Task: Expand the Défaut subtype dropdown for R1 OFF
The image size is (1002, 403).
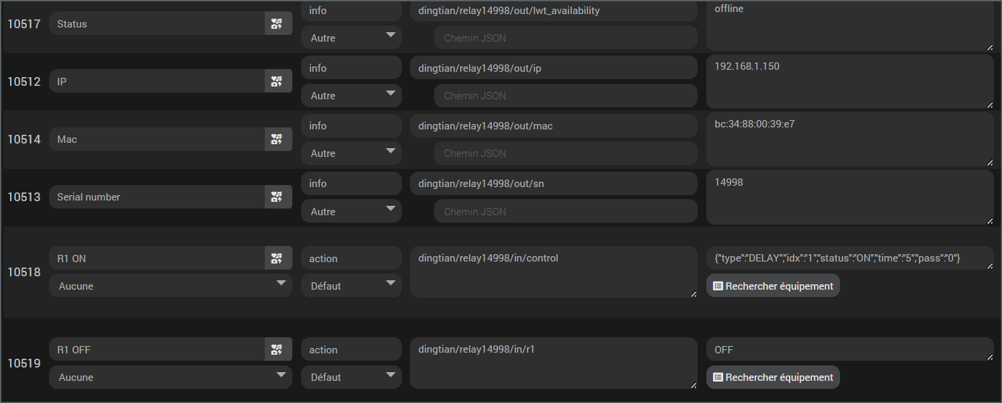Action: (x=351, y=378)
